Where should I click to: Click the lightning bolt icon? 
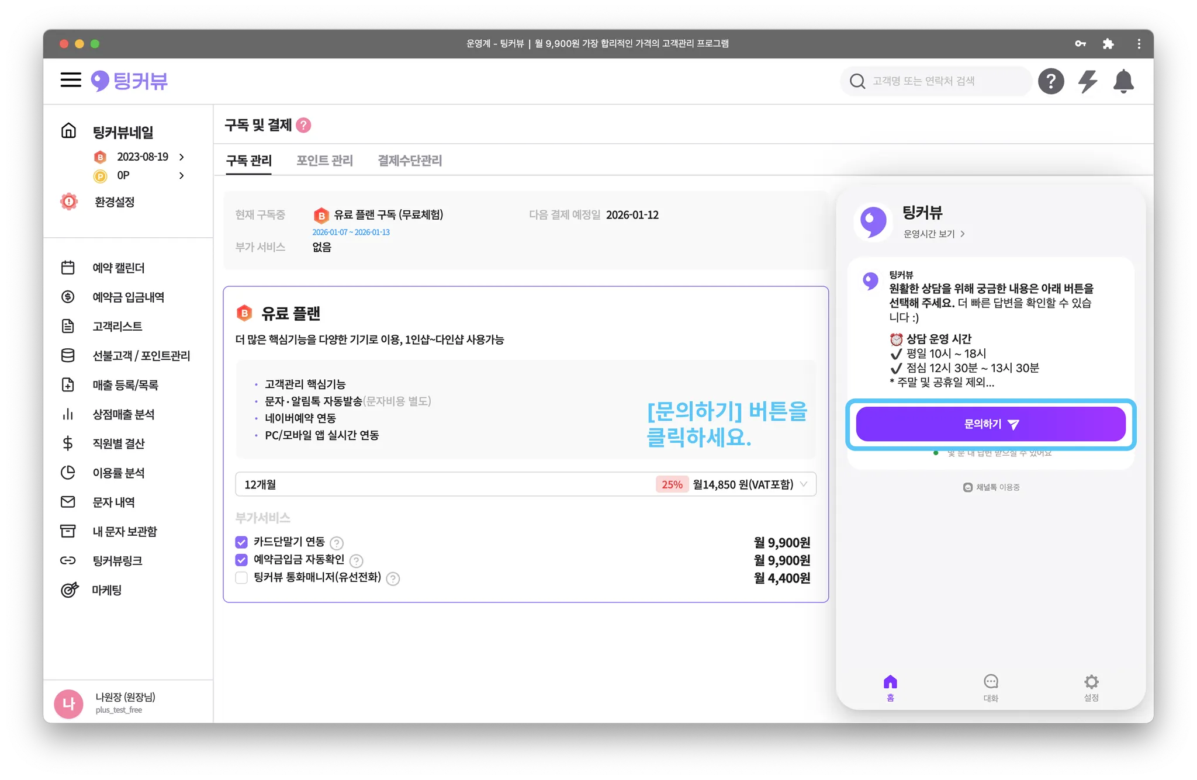click(1087, 81)
